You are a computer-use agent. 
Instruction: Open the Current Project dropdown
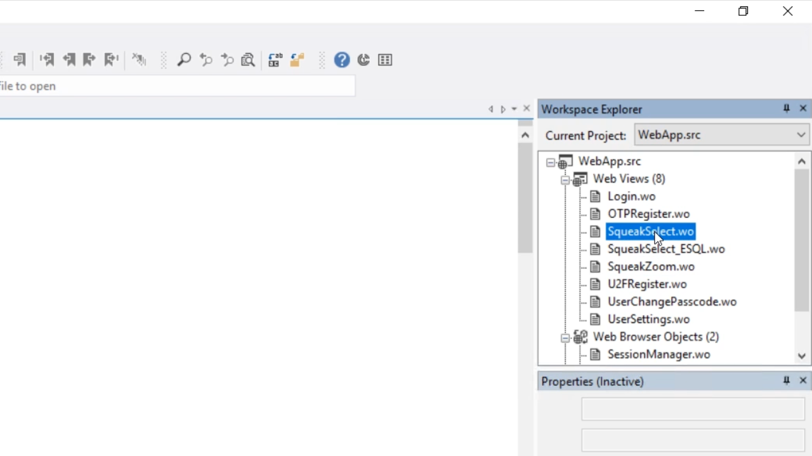(801, 135)
